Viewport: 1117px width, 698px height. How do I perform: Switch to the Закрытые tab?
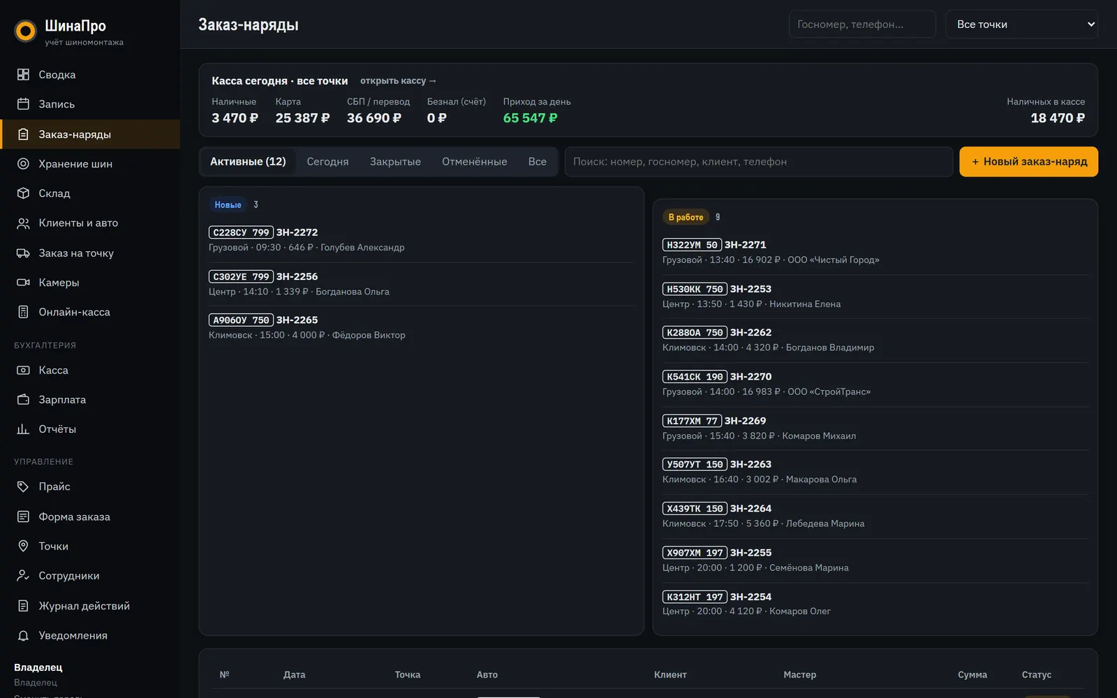tap(395, 162)
